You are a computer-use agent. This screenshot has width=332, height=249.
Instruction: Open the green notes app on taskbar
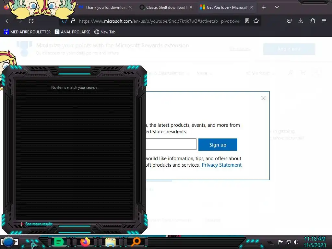[x=58, y=242]
